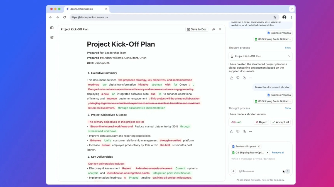
Task: Show the second Thought process
Action: (x=288, y=108)
